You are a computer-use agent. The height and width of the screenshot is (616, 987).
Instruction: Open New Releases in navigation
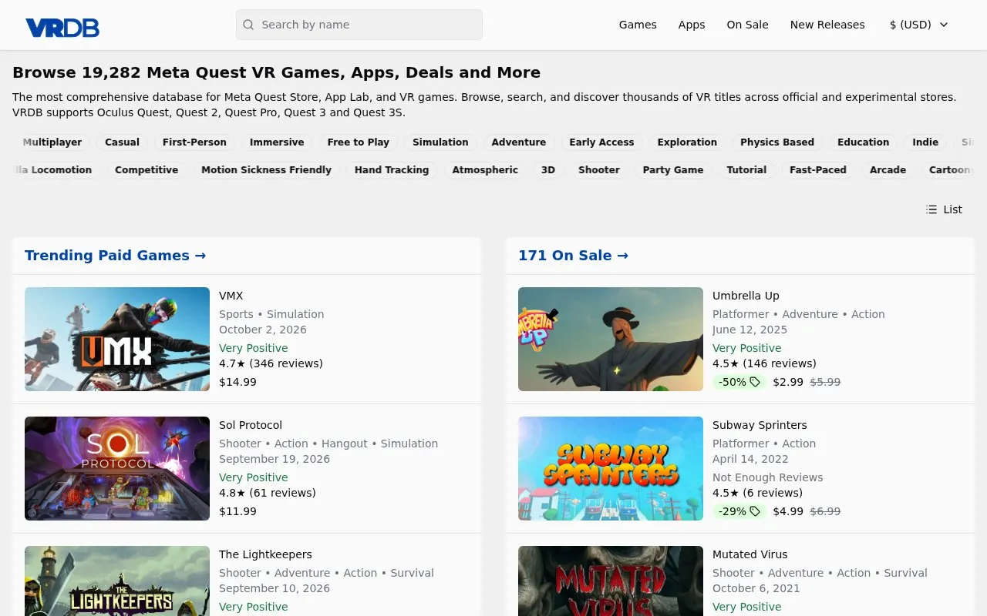[827, 25]
